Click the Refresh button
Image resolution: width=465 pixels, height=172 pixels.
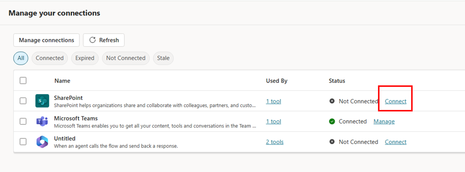point(104,40)
